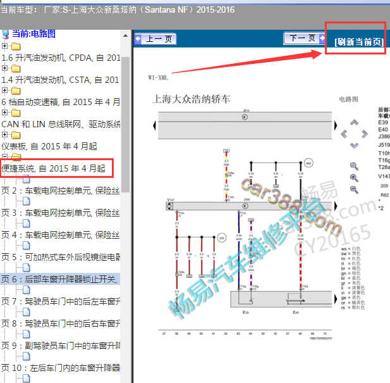Open 页 3 车载电网控制单元 page
This screenshot has width=390, height=383.
[61, 213]
